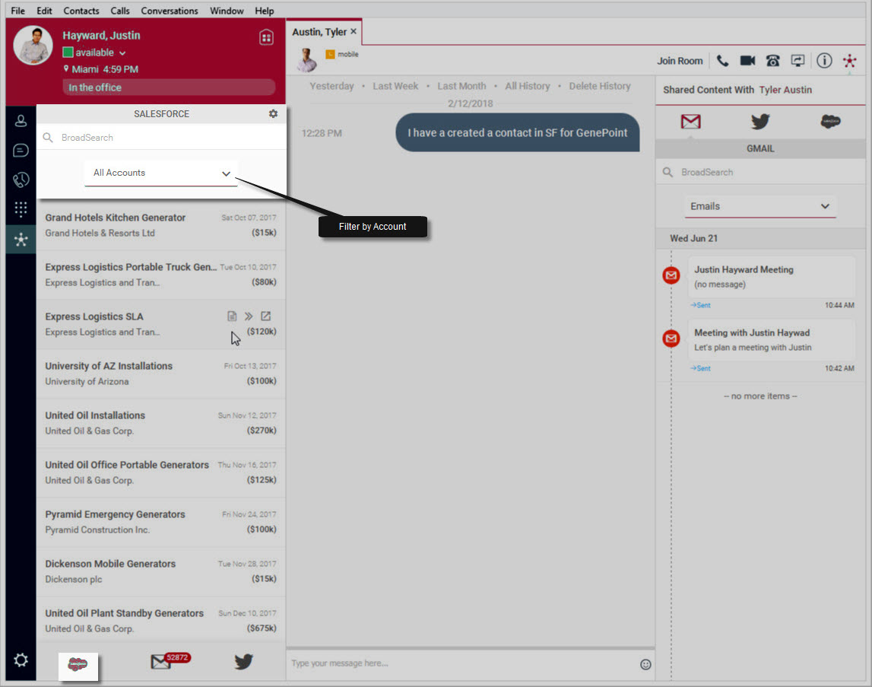Open Salesforce panel settings gear

(273, 113)
